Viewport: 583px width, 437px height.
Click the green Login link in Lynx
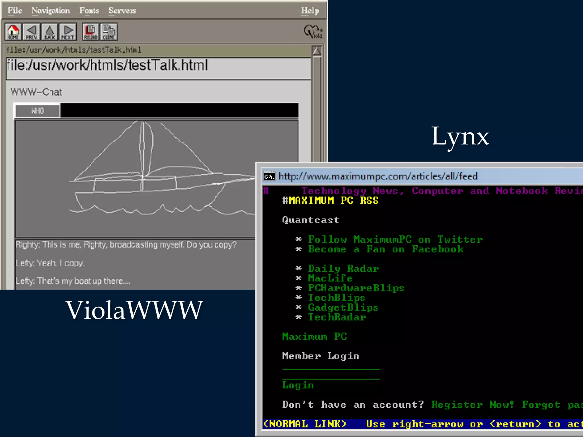pyautogui.click(x=298, y=385)
